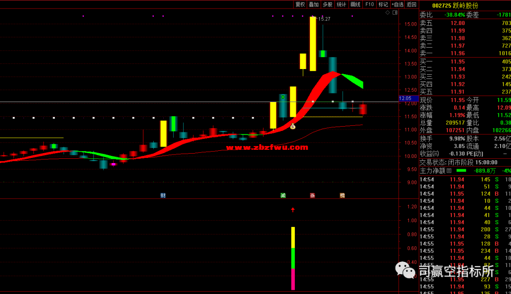Click the 12.05 price label on axis
Viewport: 511px width, 294px height.
(x=405, y=98)
